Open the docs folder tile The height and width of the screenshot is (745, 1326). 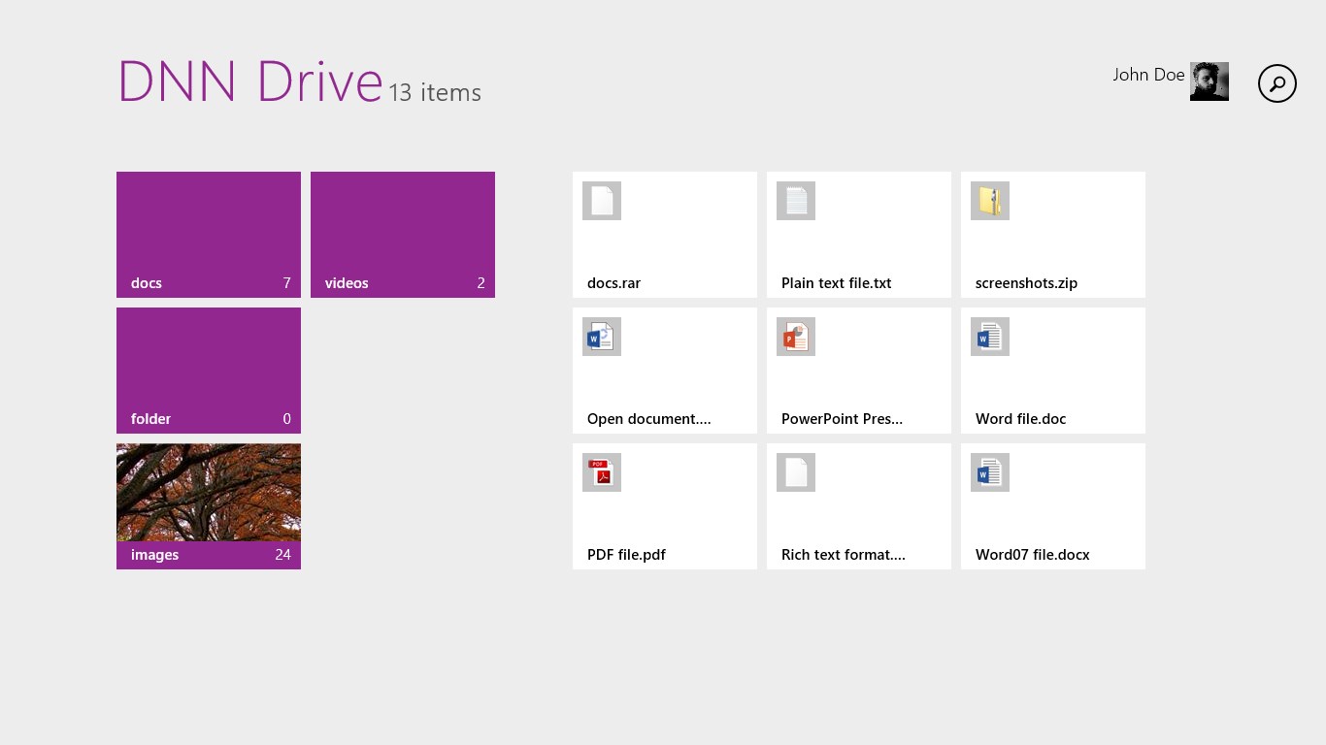[x=209, y=234]
